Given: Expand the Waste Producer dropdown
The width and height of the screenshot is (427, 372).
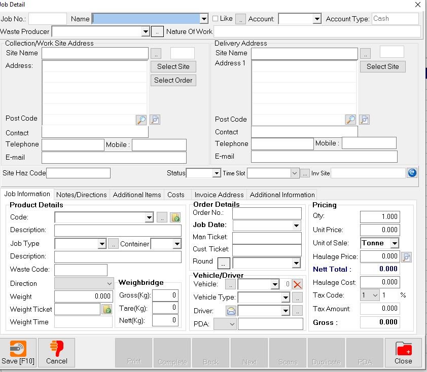Looking at the screenshot, I should pyautogui.click(x=146, y=31).
